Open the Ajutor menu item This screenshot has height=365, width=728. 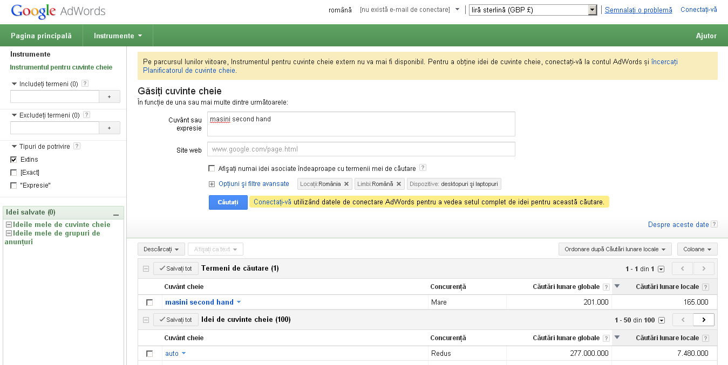[706, 36]
